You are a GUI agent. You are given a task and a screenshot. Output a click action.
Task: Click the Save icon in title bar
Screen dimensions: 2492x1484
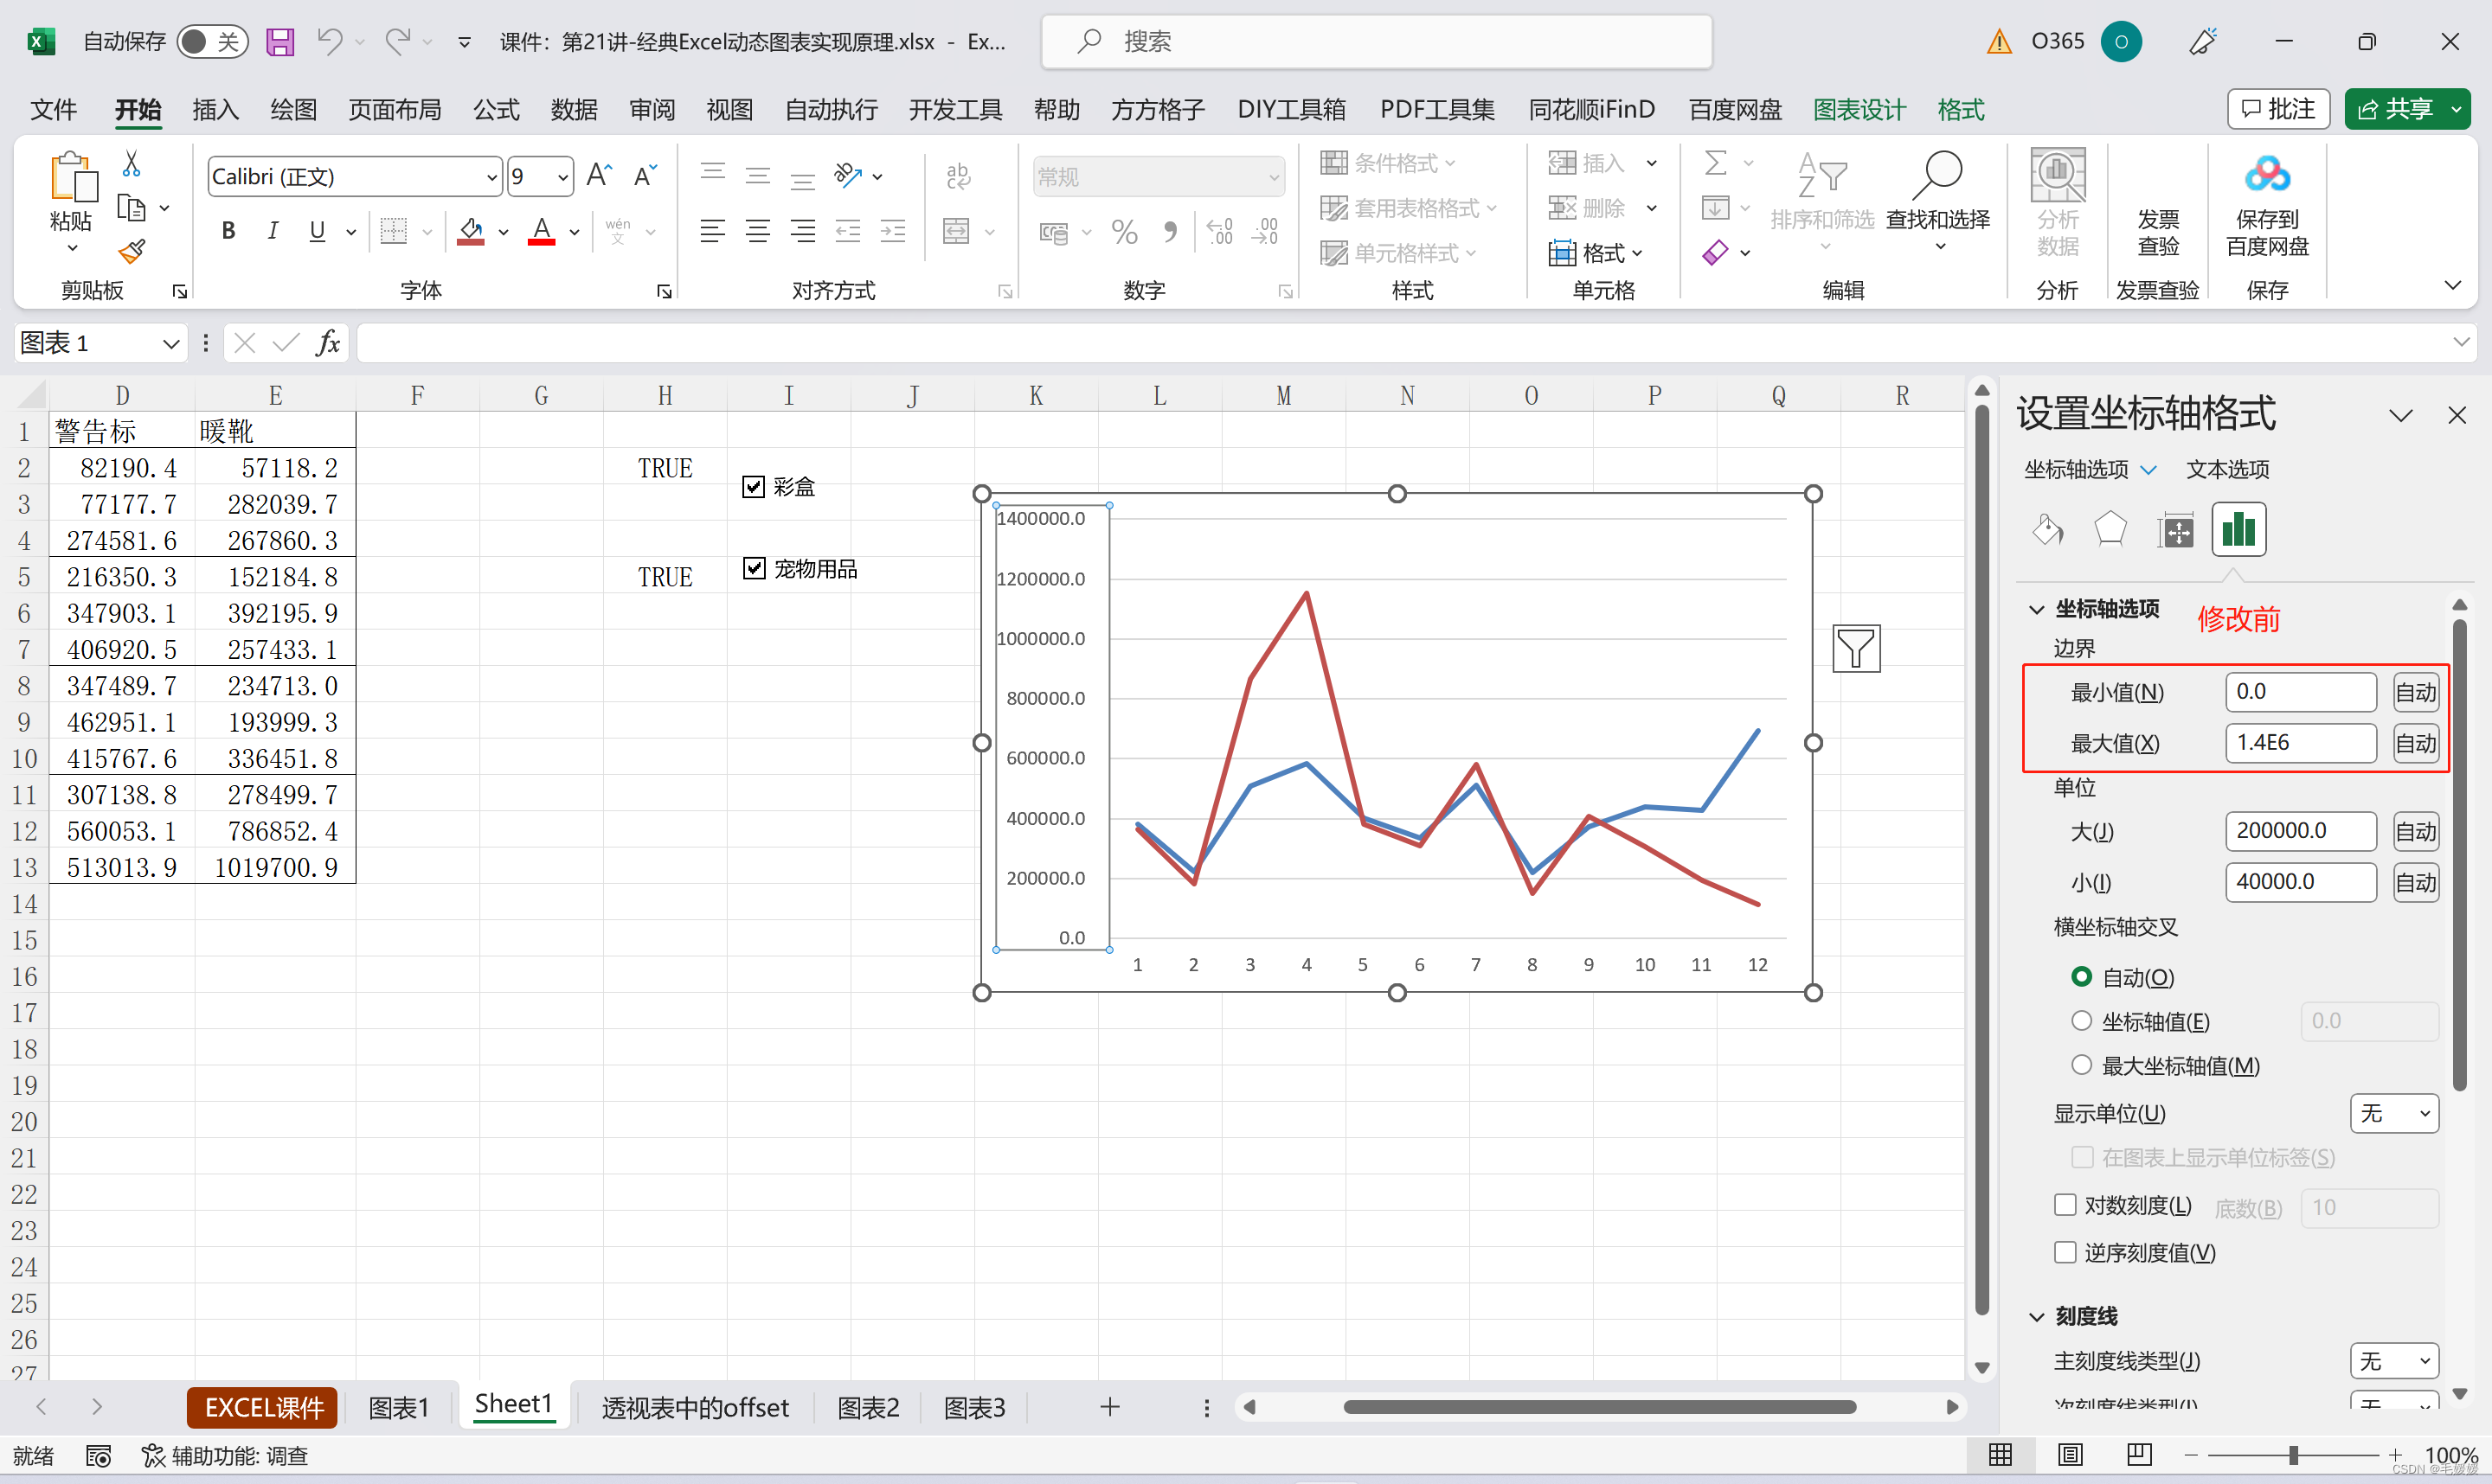pos(279,41)
